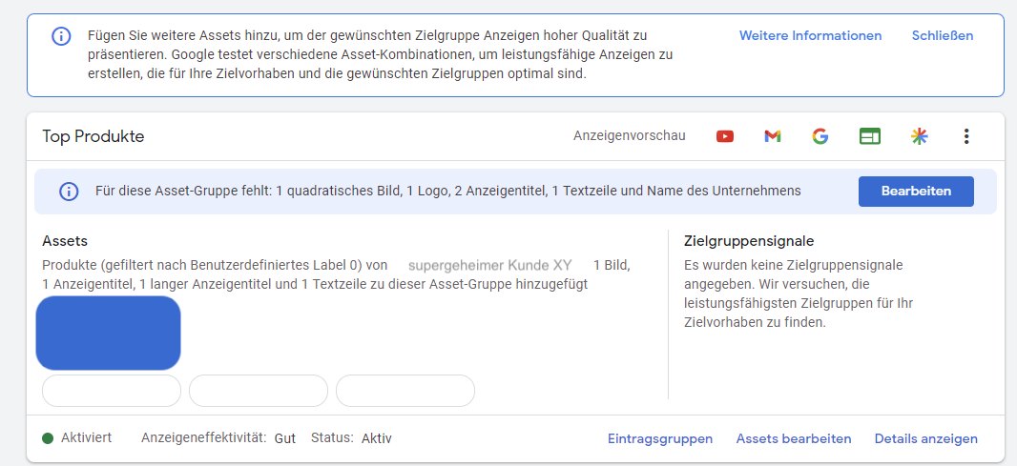
Task: Open Eintragsgruppen link
Action: click(x=659, y=438)
